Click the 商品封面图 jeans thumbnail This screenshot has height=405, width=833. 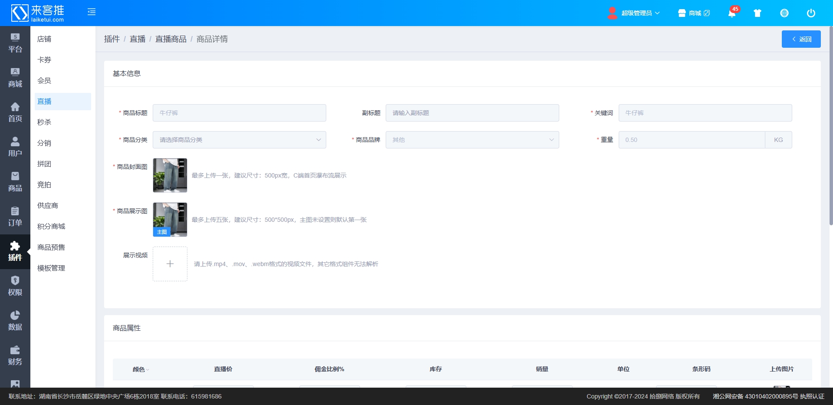[170, 175]
